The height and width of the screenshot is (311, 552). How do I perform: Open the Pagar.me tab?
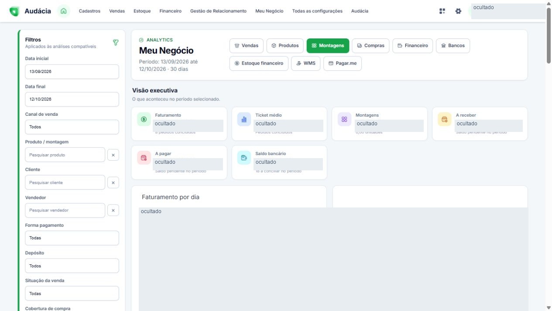click(343, 63)
